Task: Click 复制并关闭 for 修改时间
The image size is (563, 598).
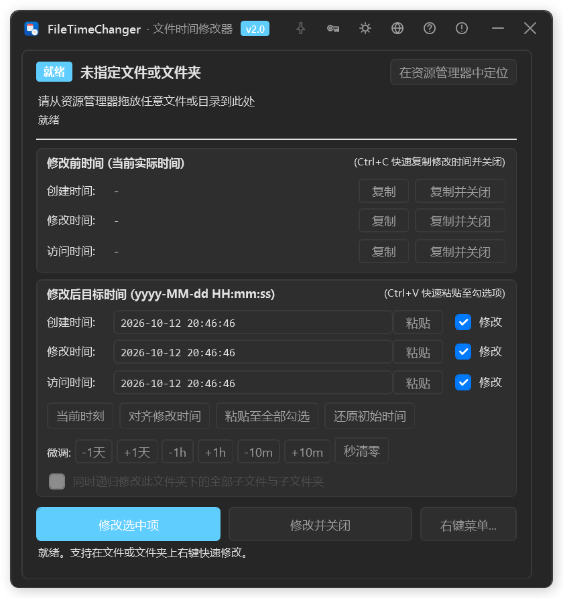Action: coord(460,220)
